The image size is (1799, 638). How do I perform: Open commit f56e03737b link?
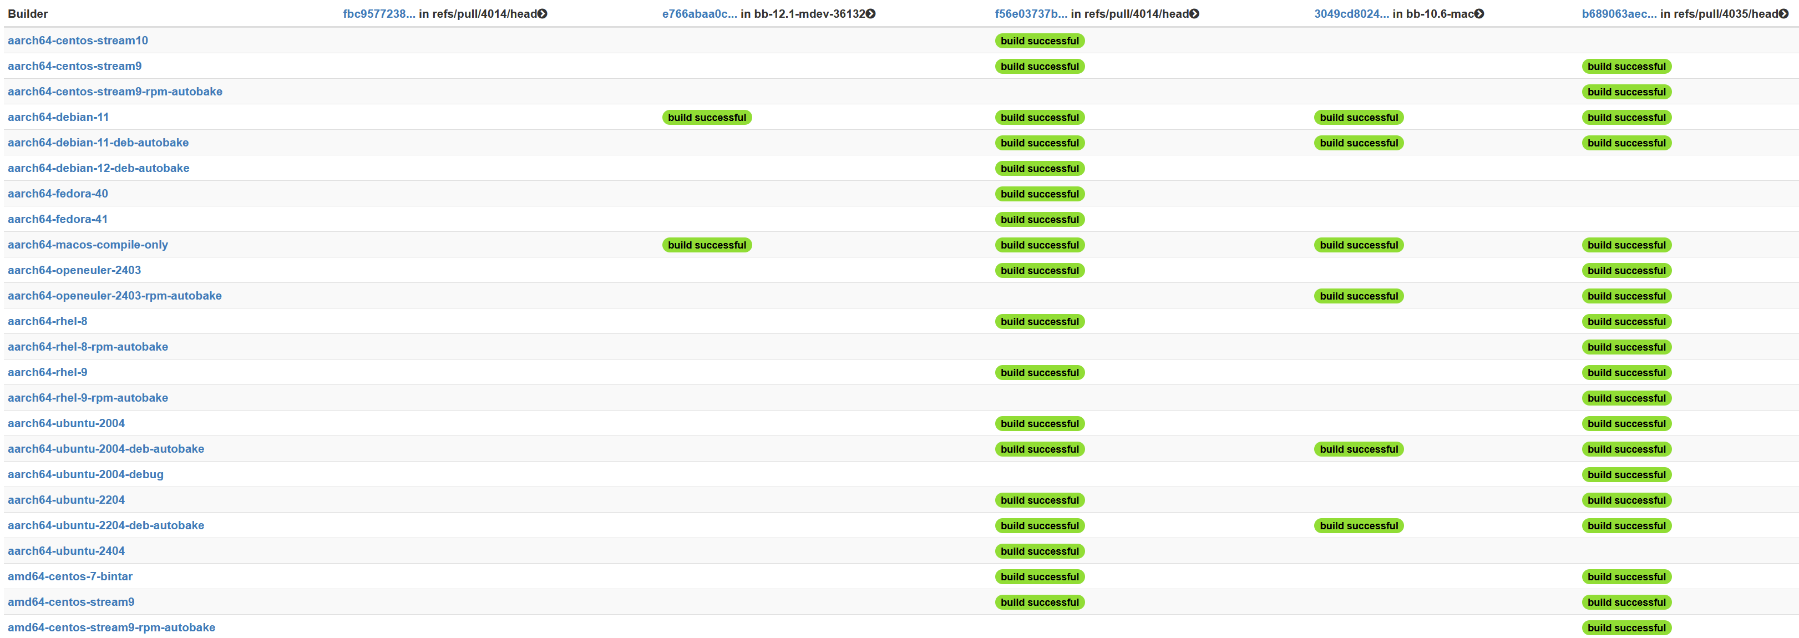[1031, 14]
